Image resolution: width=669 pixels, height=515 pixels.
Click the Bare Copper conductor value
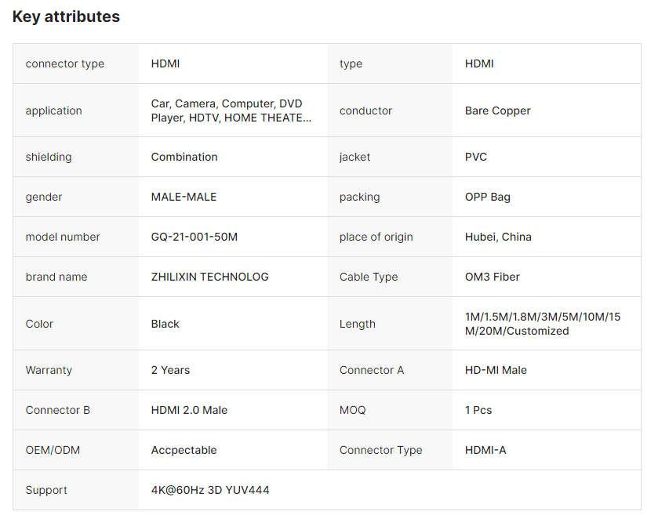497,111
